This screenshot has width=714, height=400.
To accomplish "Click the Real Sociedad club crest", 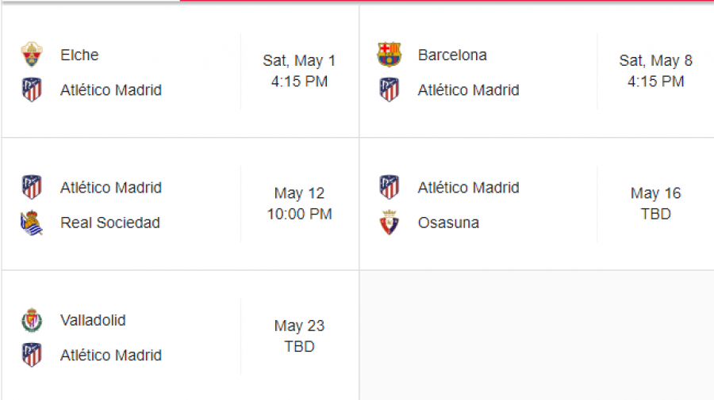I will point(32,223).
